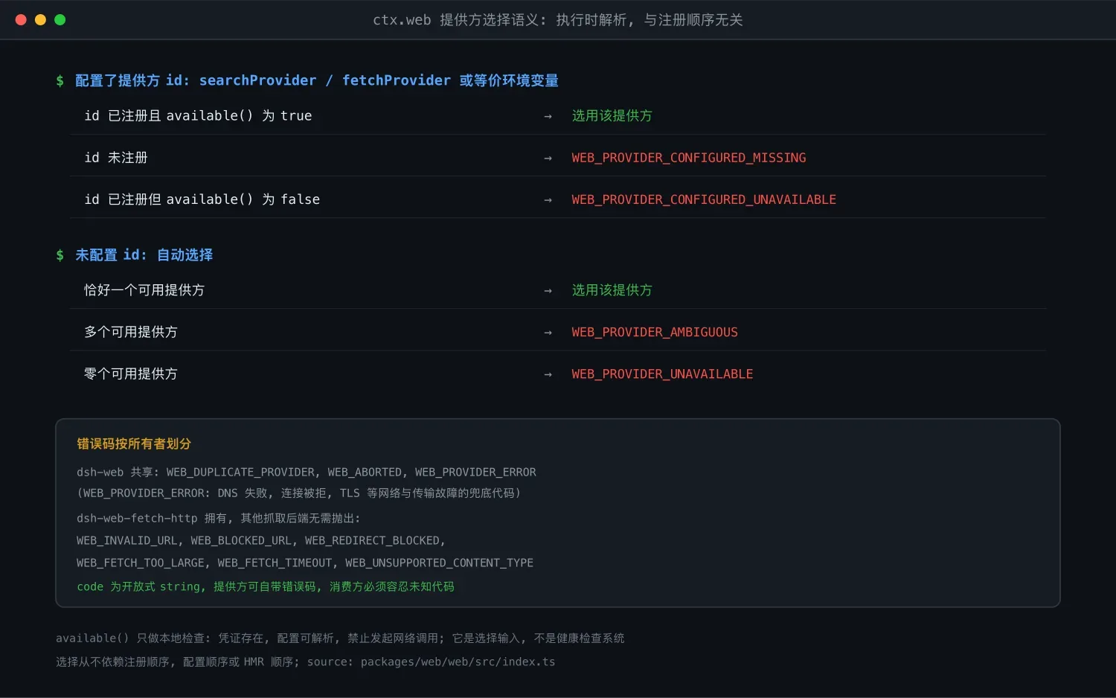This screenshot has height=698, width=1116.
Task: Click line 'dsh-web 共享: WEB_DUPLICATE_PROVIDER…'
Action: (307, 472)
